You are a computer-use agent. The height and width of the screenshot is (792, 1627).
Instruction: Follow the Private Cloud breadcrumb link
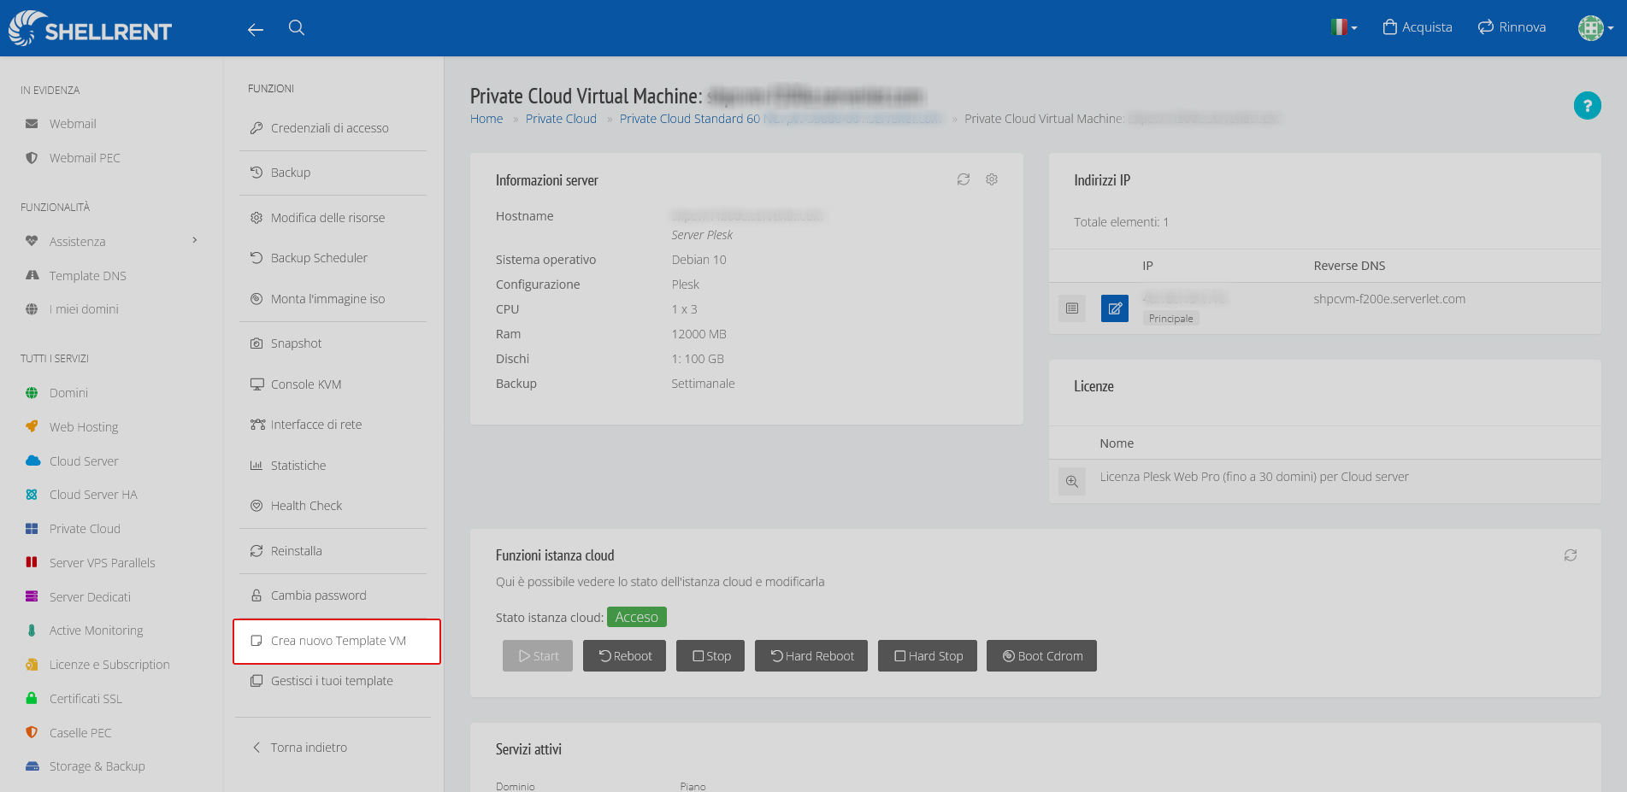[561, 119]
